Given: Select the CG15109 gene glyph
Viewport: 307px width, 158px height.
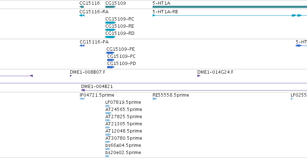Looking at the screenshot, I should tap(111, 7).
